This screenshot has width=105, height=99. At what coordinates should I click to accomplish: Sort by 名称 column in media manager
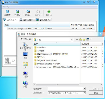37,25
